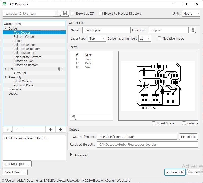Click the template_2_layer.cam file field
The image size is (203, 183).
click(x=28, y=13)
